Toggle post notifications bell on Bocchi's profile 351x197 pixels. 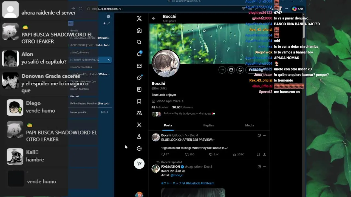click(240, 70)
